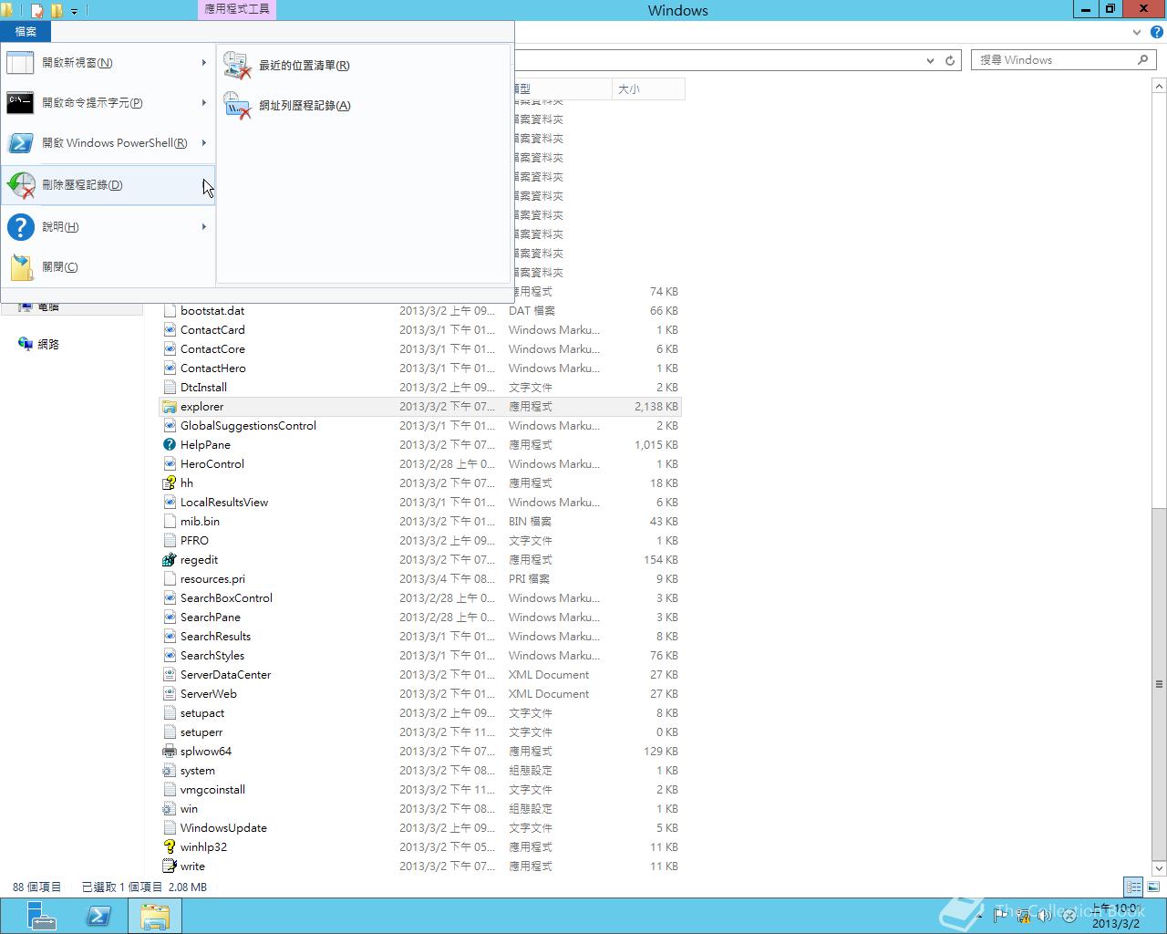Open 開啟 Windows PowerShell menu item
1167x934 pixels.
(108, 143)
